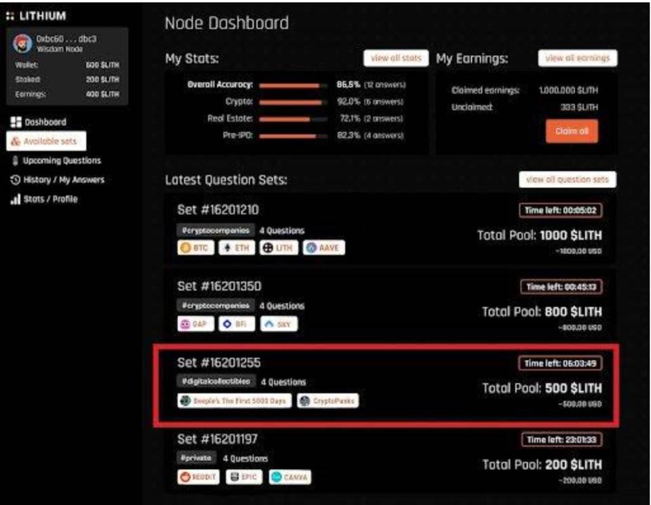This screenshot has width=651, height=505.
Task: Pick the AAVE token tag
Action: tap(324, 247)
